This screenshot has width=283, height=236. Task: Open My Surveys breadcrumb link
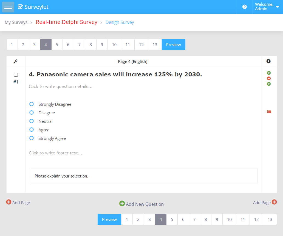click(16, 22)
